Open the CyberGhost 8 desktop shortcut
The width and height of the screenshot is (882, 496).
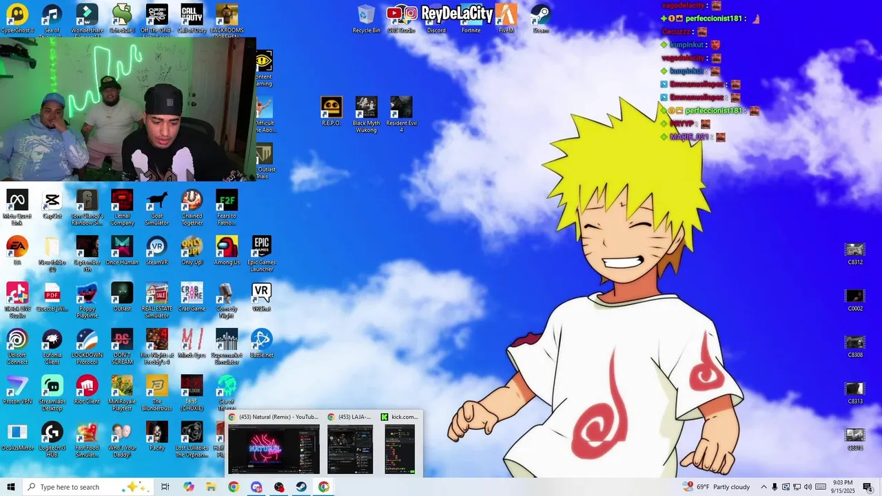[x=17, y=19]
